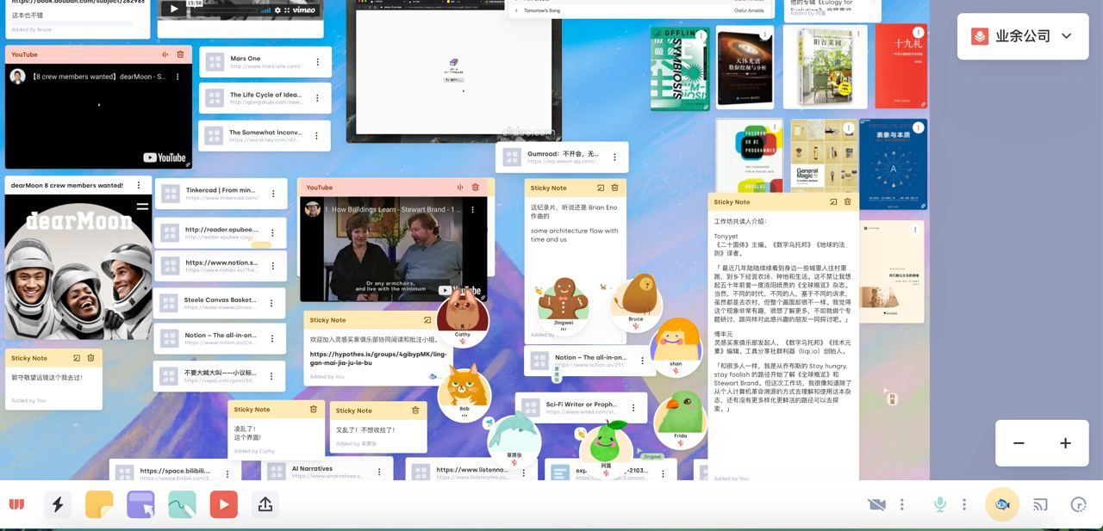Screen dimensions: 1103x531
Task: Expand the 业余公司 workspace dropdown
Action: pos(1023,36)
